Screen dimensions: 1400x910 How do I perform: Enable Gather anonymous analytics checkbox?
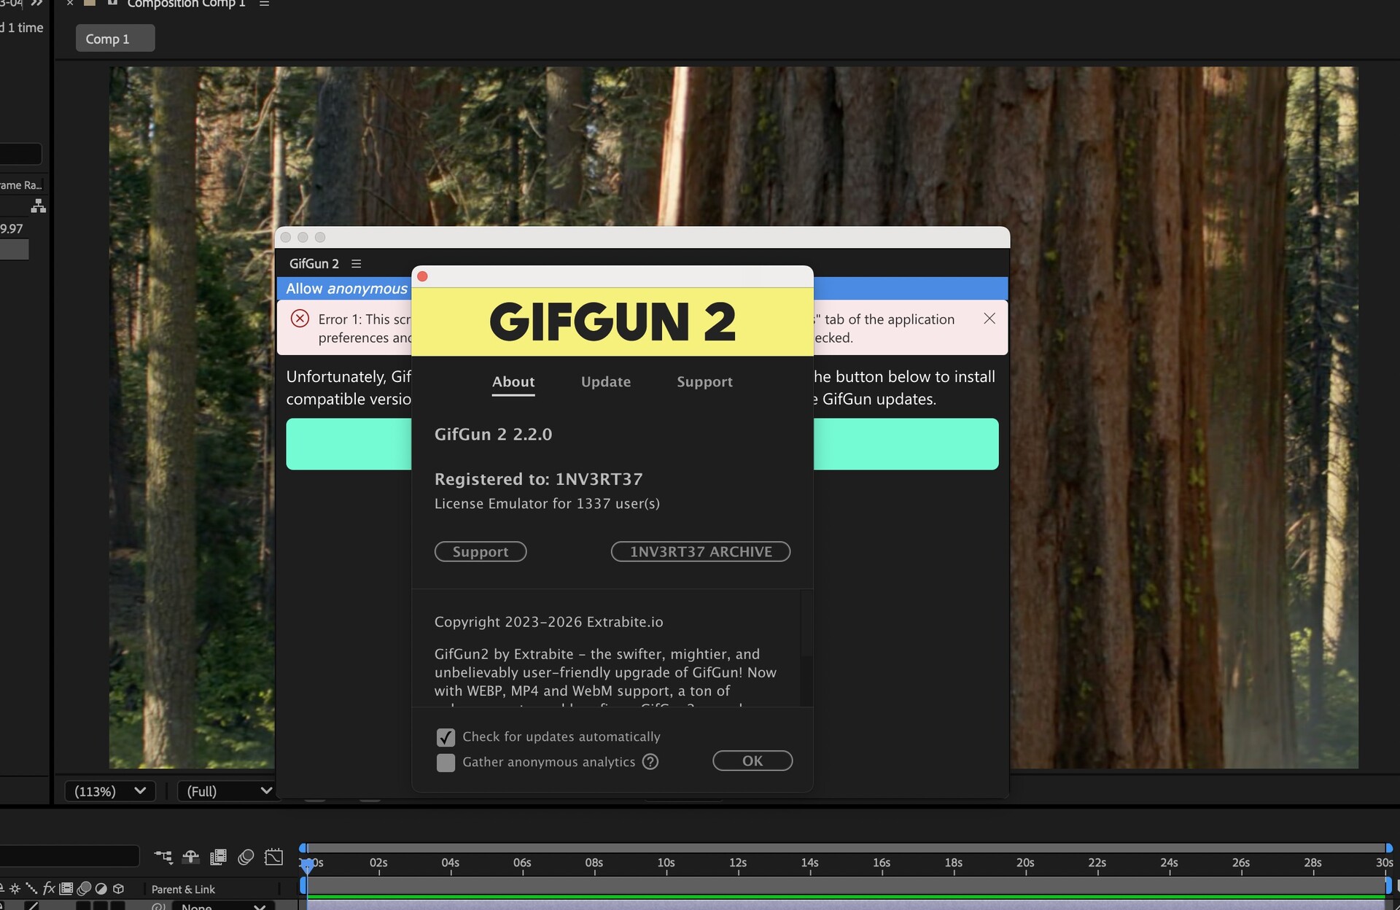pos(446,763)
